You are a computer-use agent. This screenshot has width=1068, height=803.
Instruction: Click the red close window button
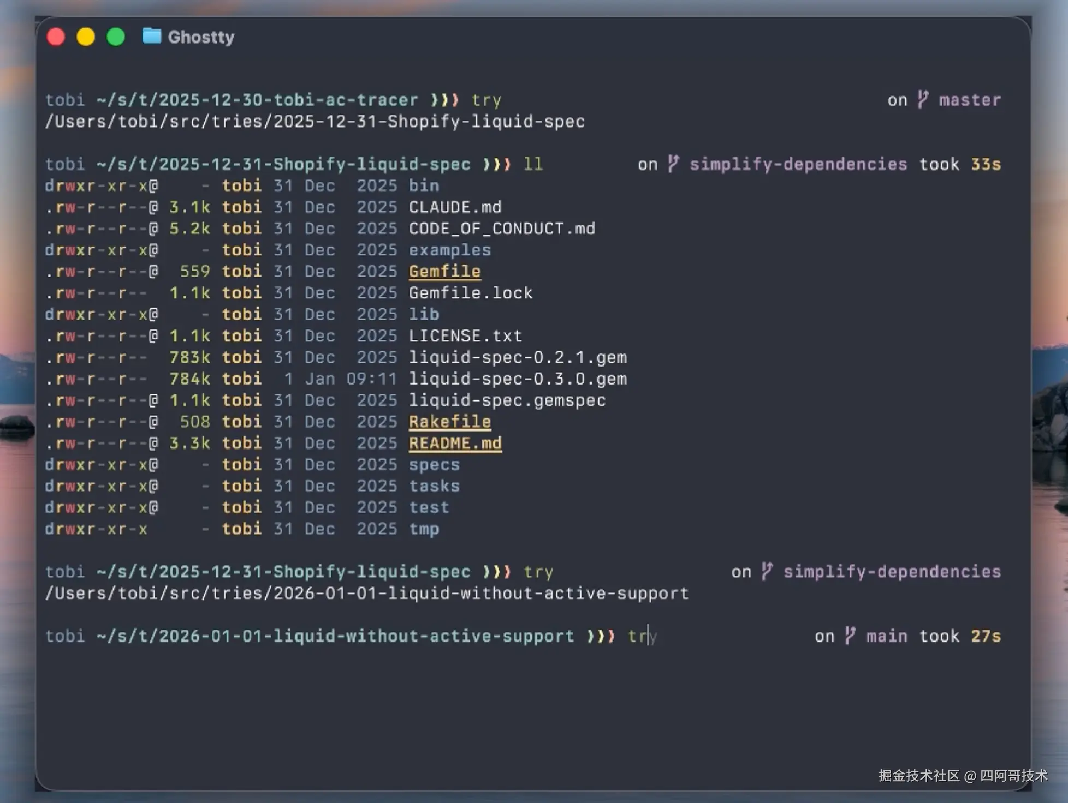(56, 37)
